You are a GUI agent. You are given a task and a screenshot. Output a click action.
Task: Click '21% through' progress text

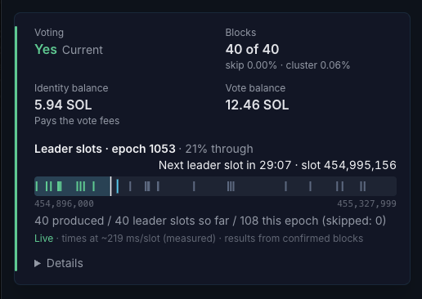point(219,149)
